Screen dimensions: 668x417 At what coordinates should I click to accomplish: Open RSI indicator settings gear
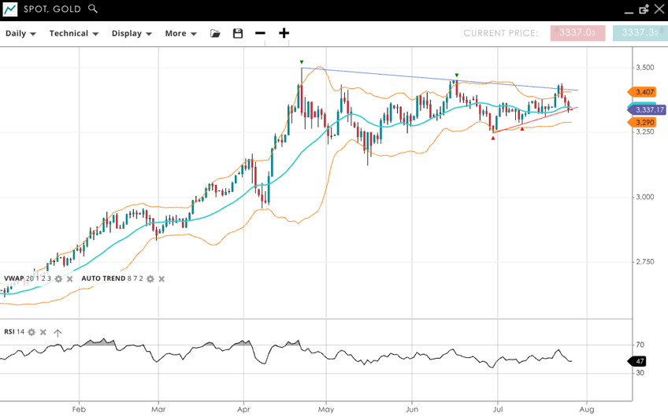click(x=32, y=332)
